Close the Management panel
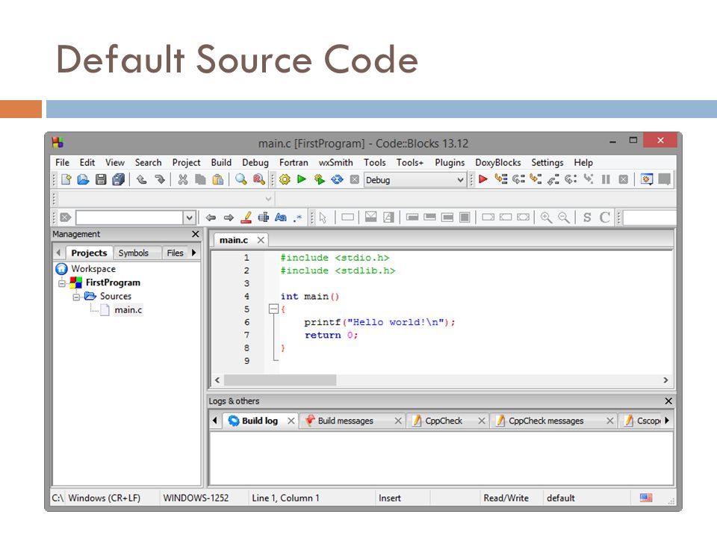 [x=195, y=234]
